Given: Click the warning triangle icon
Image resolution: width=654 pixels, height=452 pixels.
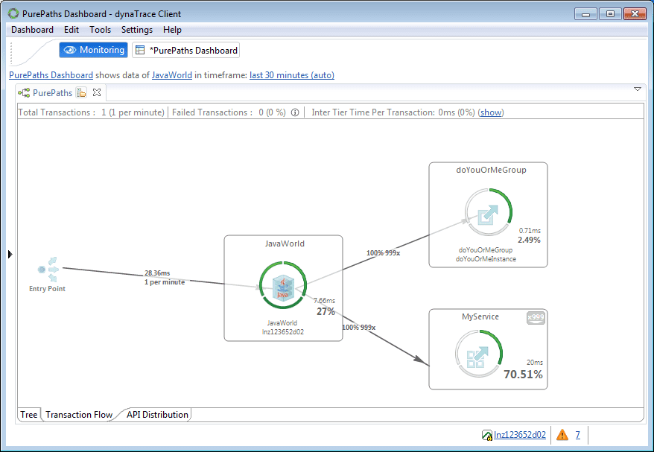Looking at the screenshot, I should (562, 435).
